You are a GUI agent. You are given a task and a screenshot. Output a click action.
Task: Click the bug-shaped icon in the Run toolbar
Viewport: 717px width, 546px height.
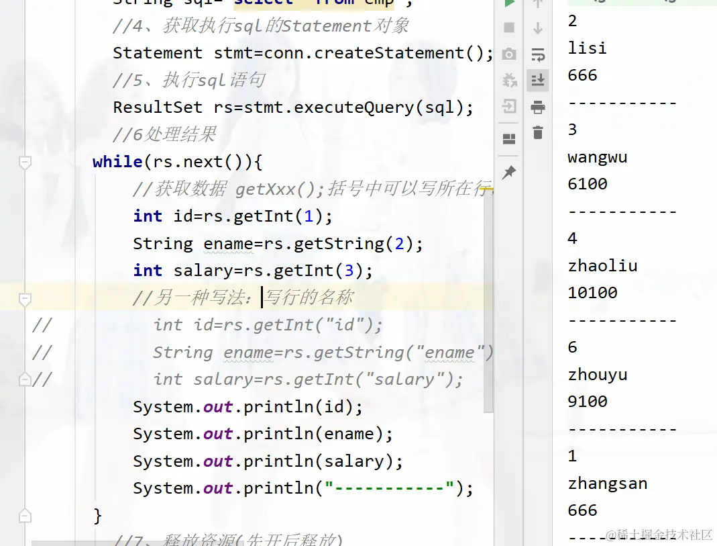(x=509, y=81)
